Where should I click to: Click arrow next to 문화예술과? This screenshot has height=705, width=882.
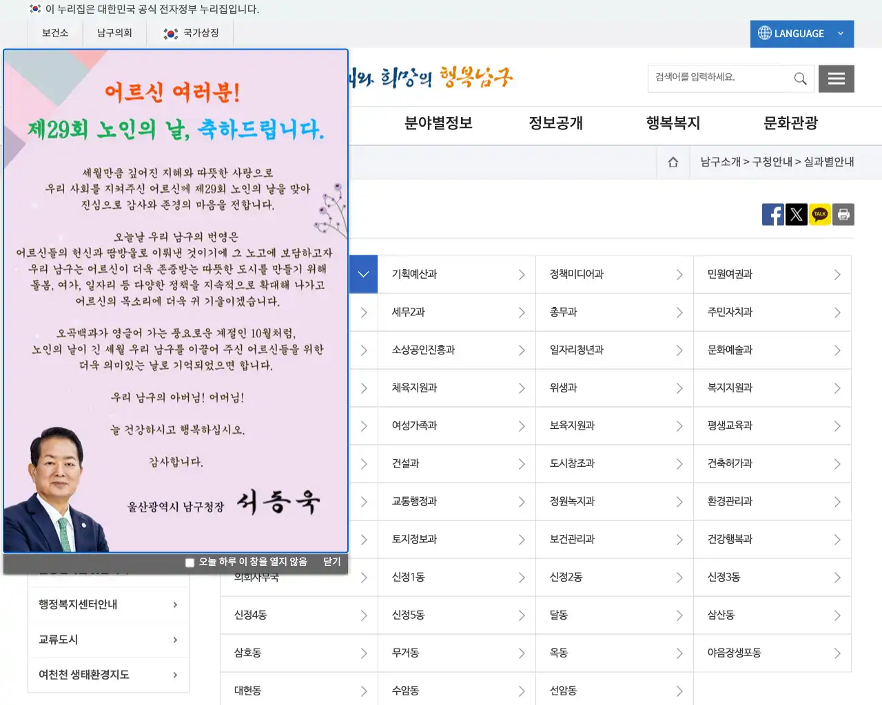point(837,350)
